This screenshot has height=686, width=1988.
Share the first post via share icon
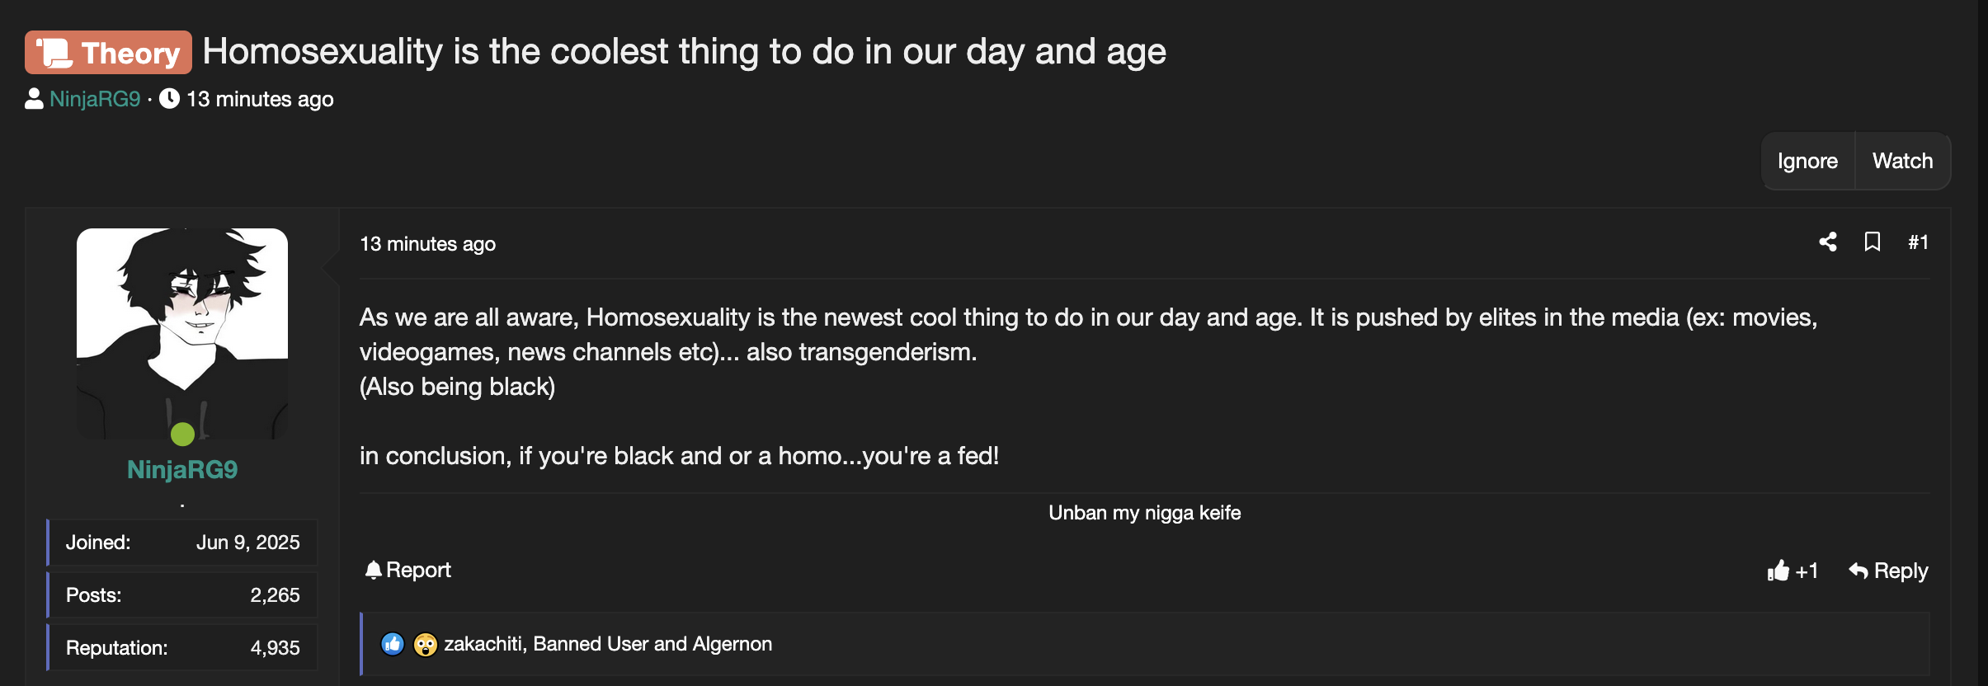[x=1830, y=242]
